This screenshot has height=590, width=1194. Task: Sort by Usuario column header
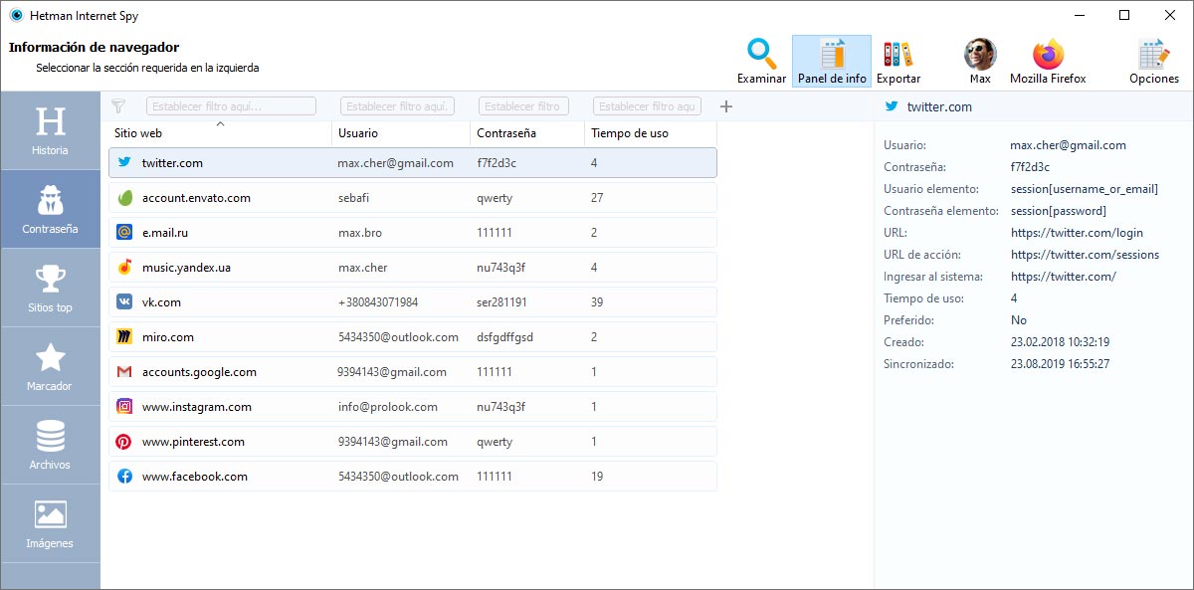click(401, 133)
